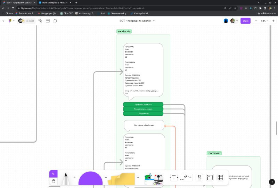This screenshot has height=188, width=278.
Task: Select the connector line tool
Action: [185, 177]
